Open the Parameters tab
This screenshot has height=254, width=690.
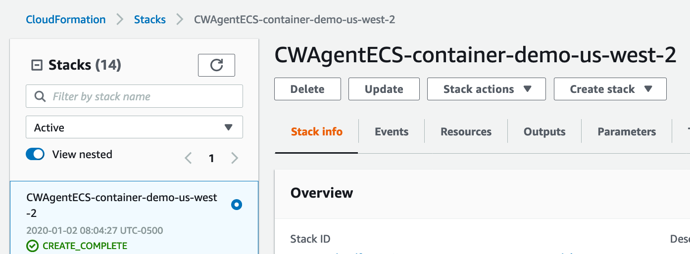tap(627, 131)
